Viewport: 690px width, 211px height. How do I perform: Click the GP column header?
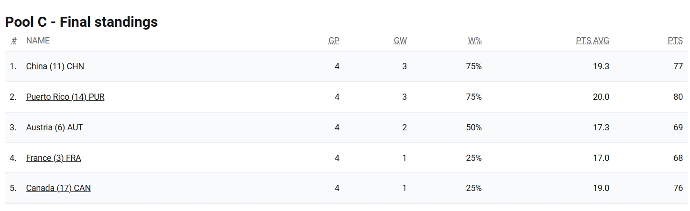click(334, 41)
